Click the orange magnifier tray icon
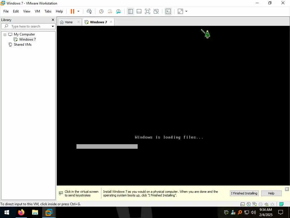Image resolution: width=290 pixels, height=218 pixels. [x=240, y=212]
